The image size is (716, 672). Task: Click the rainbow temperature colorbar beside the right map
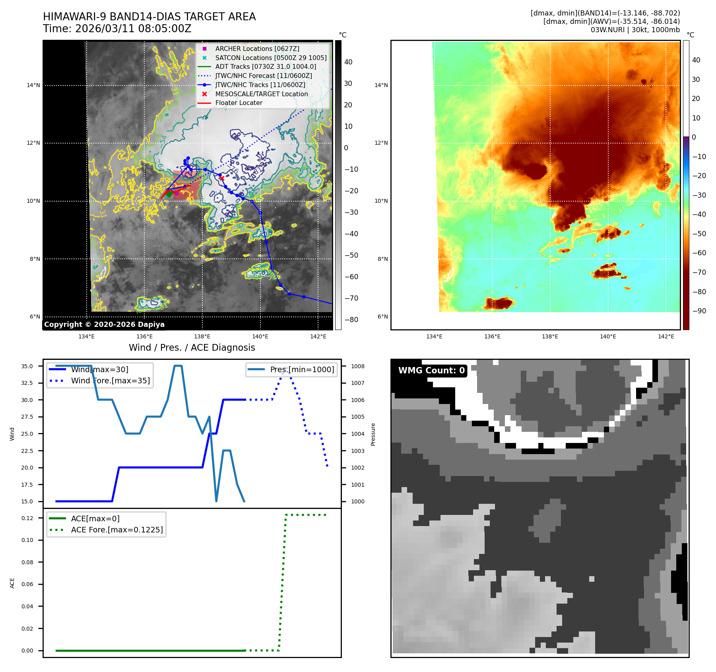(x=686, y=185)
